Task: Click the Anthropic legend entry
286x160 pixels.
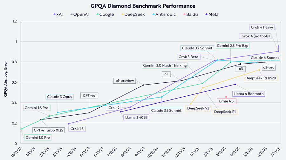Action: (164, 14)
